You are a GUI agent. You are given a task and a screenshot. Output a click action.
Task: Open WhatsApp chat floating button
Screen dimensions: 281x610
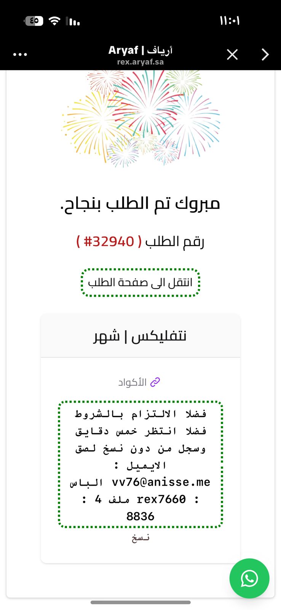coord(249,578)
